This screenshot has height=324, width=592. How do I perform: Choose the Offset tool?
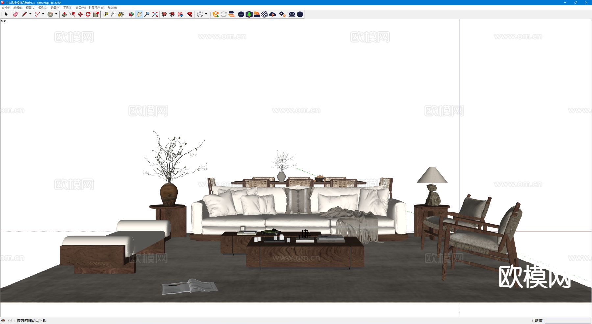point(72,14)
